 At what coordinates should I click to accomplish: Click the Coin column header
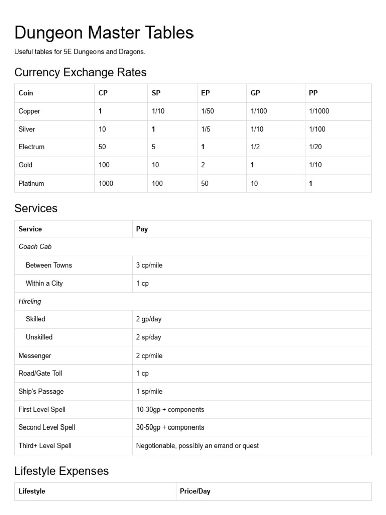click(x=26, y=93)
